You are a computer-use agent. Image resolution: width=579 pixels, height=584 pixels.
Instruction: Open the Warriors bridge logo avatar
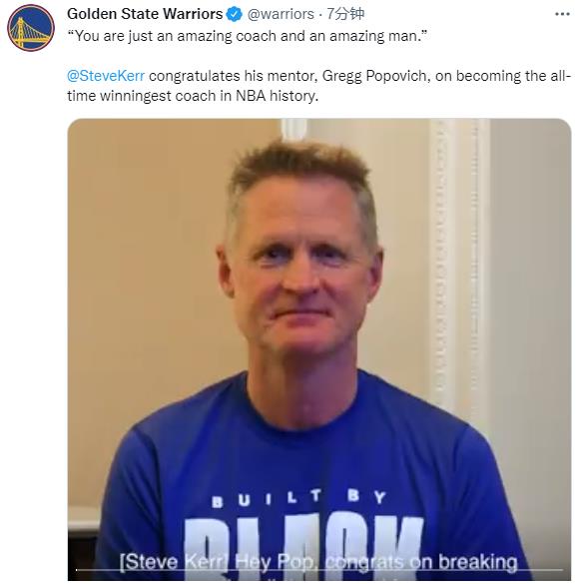pyautogui.click(x=31, y=28)
